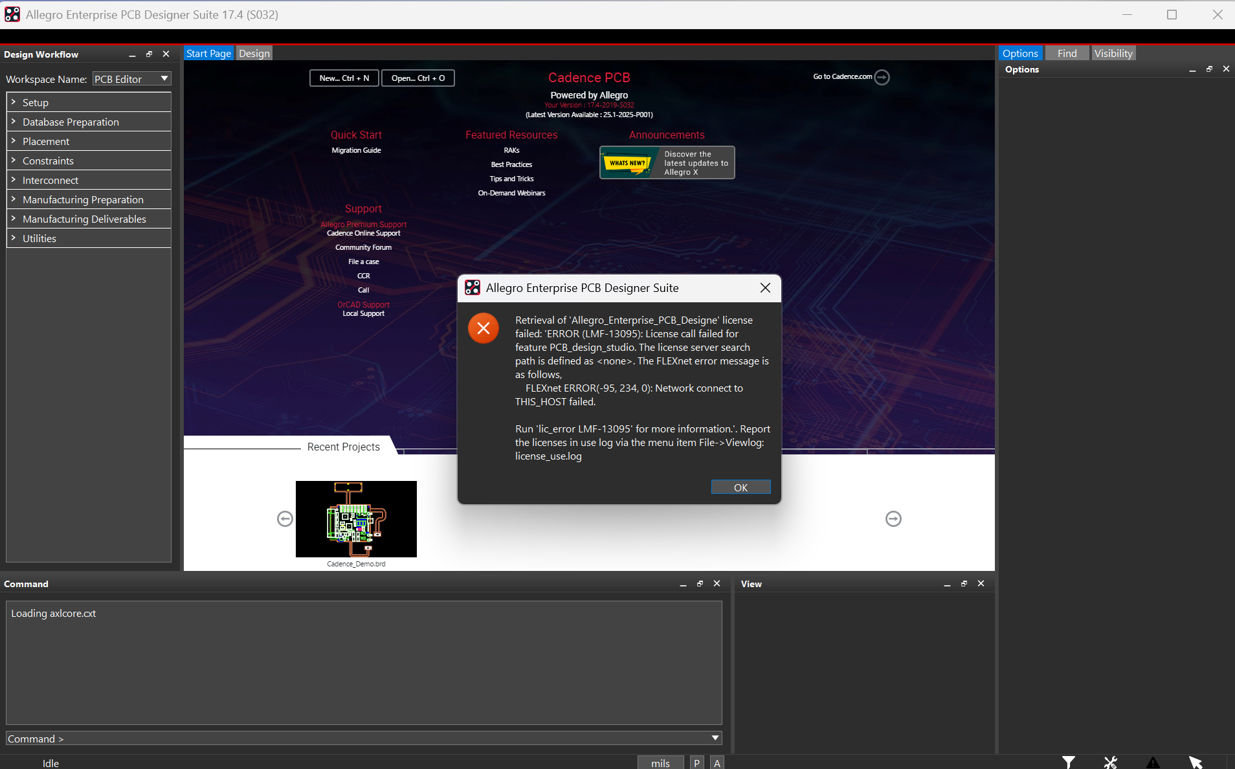This screenshot has height=769, width=1235.
Task: Open the Tips and Tricks link
Action: point(511,179)
